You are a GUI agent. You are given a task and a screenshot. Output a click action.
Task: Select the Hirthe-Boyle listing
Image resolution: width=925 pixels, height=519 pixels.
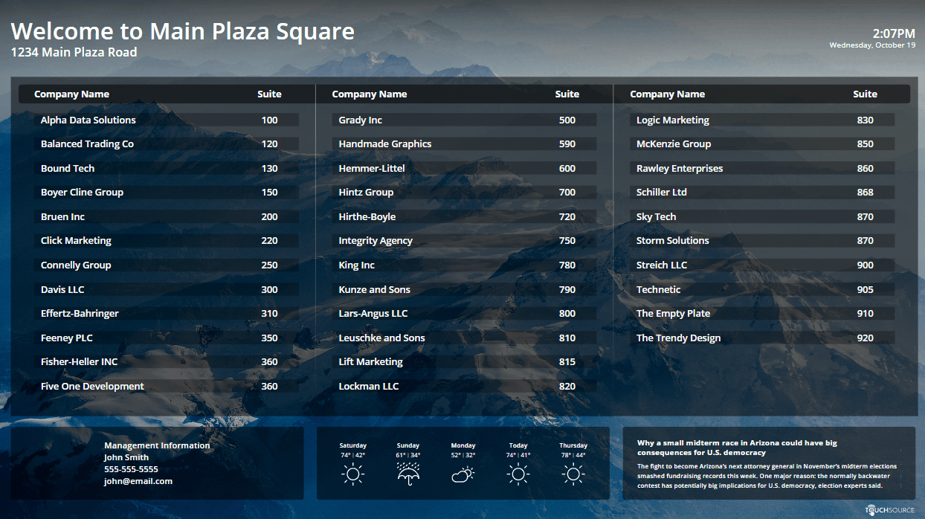[463, 216]
